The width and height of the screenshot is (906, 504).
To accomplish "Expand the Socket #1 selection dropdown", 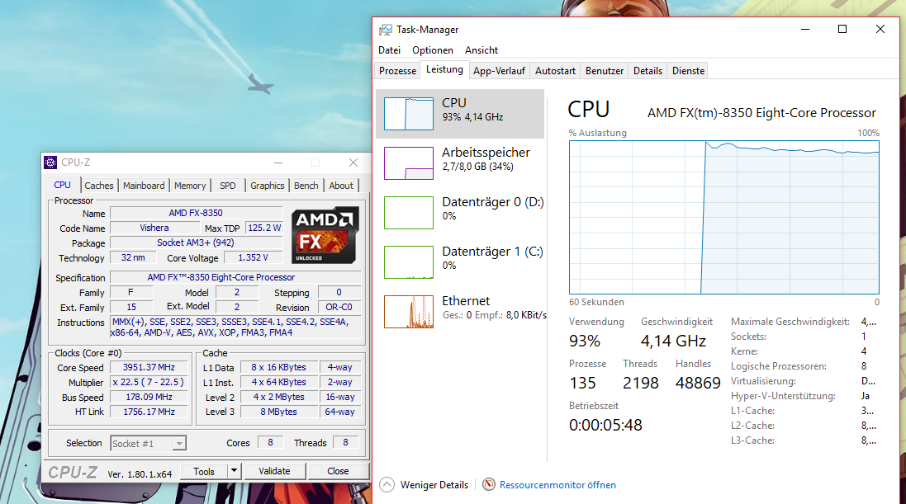I will click(x=179, y=444).
